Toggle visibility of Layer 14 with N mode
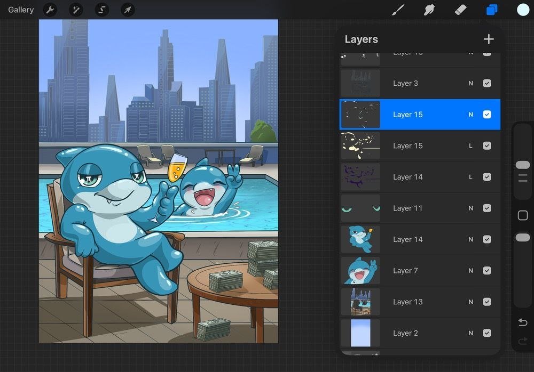This screenshot has height=372, width=534. click(487, 239)
